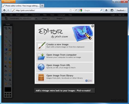This screenshot has height=104, width=129.
Task: Select the Bloat tool
Action: point(6,75)
